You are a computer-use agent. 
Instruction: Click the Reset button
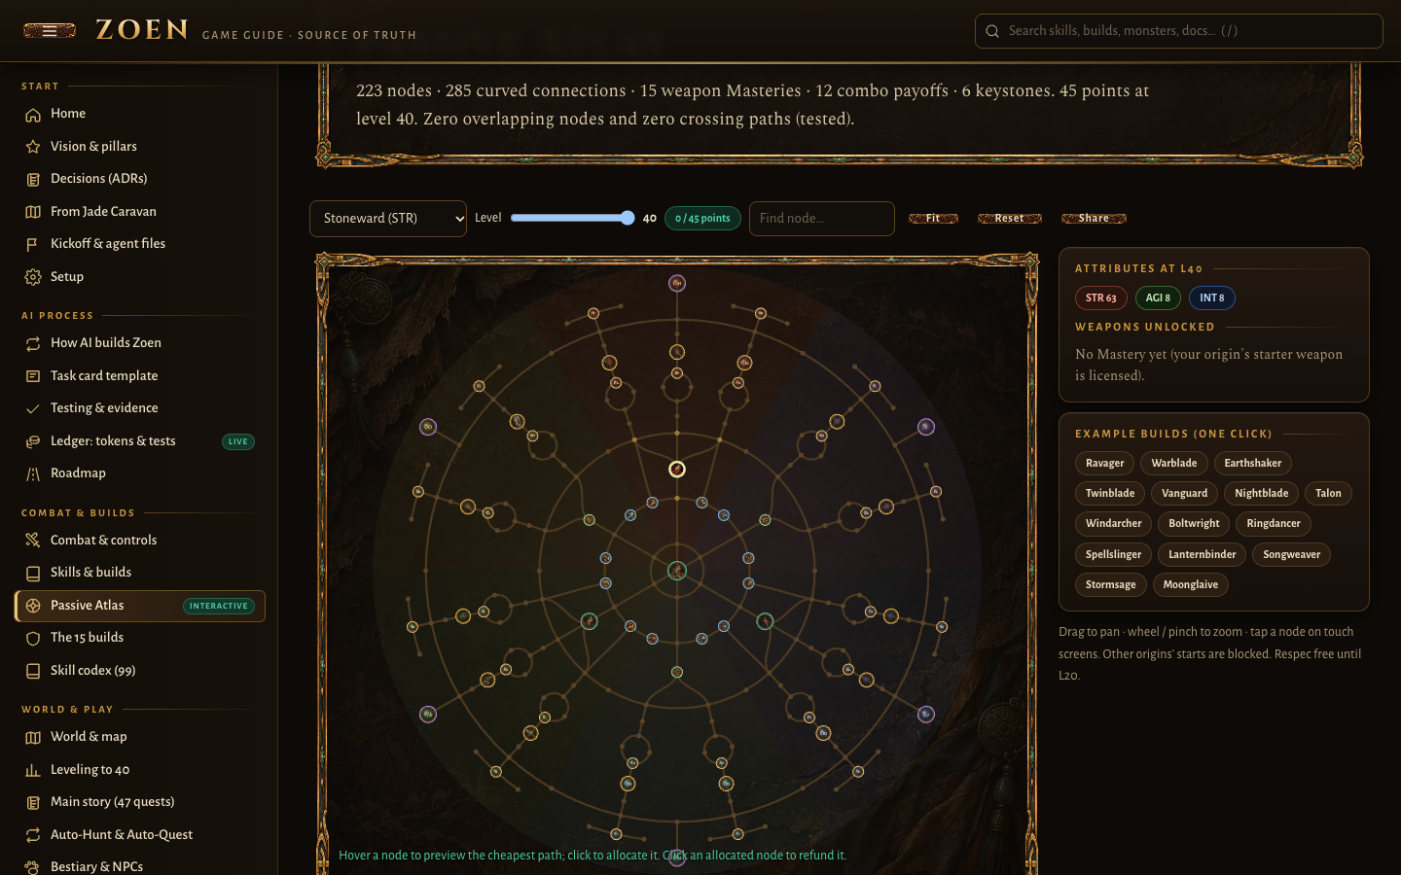coord(1009,219)
